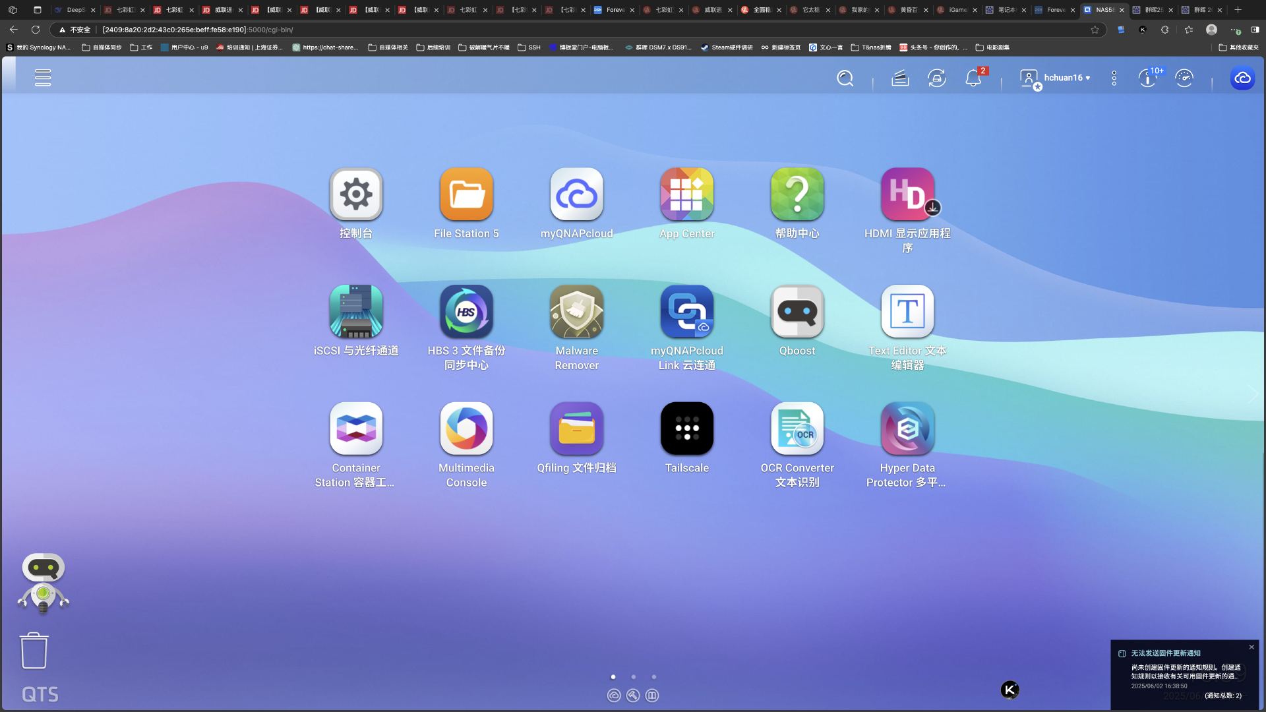Screen dimensions: 1266x712
Task: Open the three-dot more options menu
Action: (1114, 78)
